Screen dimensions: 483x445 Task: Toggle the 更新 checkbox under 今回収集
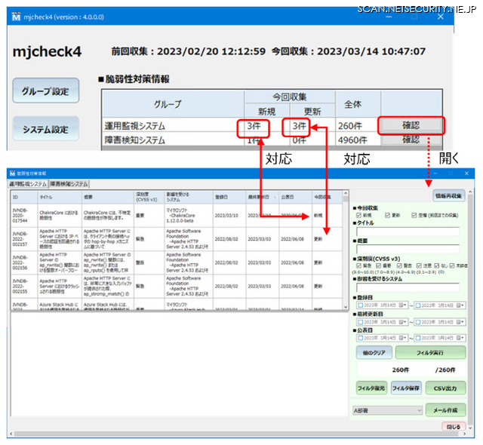click(388, 215)
